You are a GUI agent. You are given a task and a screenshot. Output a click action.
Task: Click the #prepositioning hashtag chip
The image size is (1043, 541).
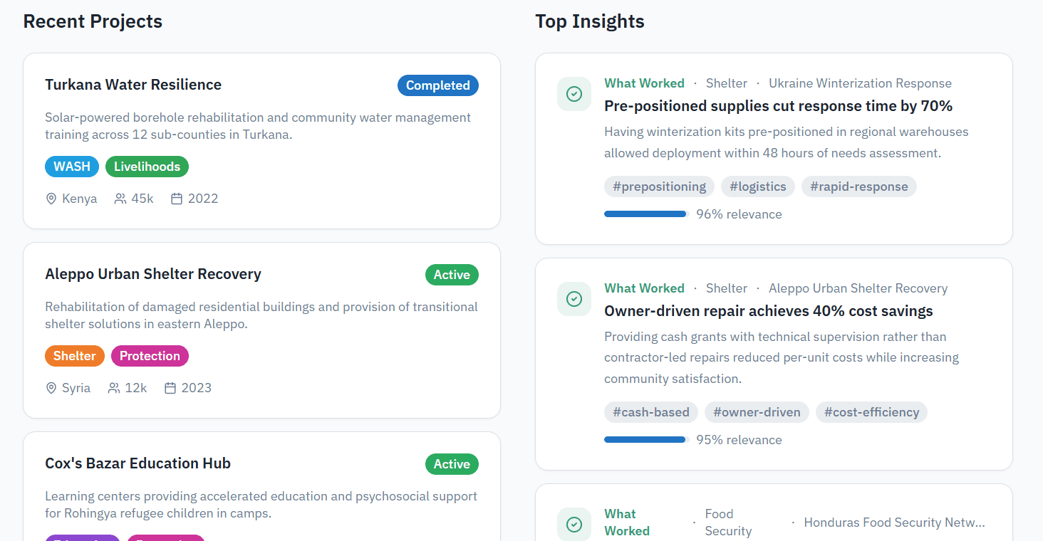[659, 186]
